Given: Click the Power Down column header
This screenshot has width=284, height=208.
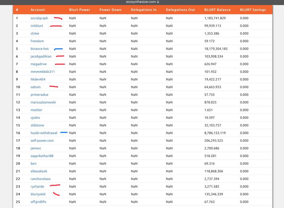Looking at the screenshot, I should 110,10.
